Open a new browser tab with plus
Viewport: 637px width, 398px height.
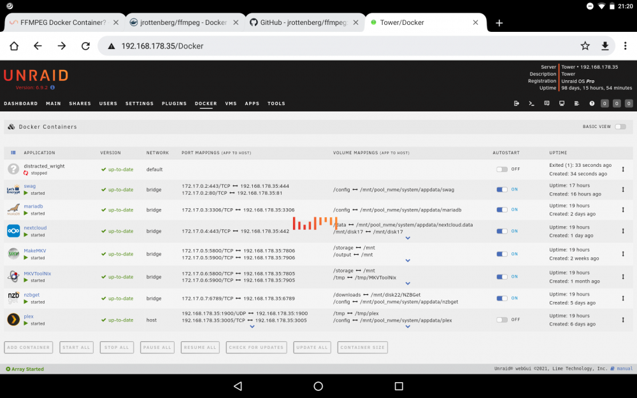499,23
